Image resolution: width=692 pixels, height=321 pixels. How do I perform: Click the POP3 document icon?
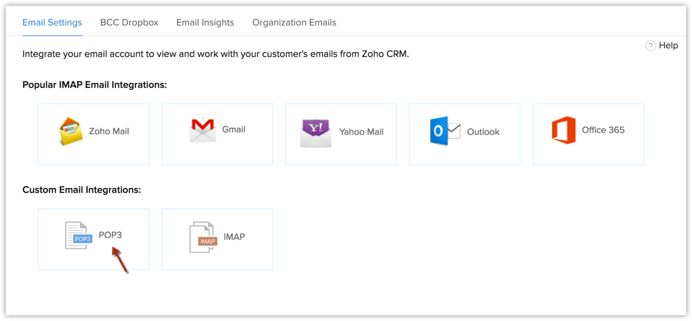pyautogui.click(x=78, y=236)
